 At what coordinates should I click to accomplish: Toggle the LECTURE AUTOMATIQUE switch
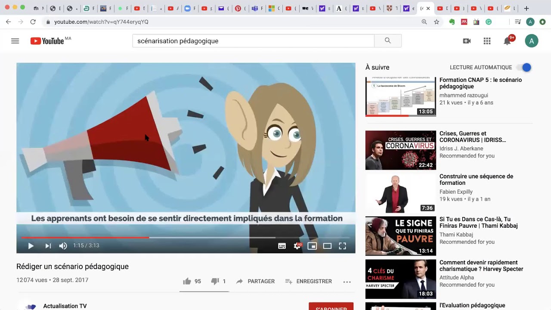click(525, 68)
